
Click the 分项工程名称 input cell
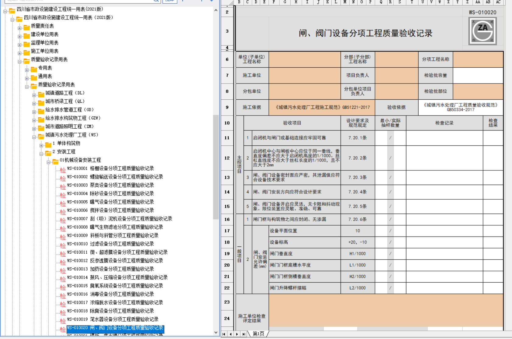[478, 59]
